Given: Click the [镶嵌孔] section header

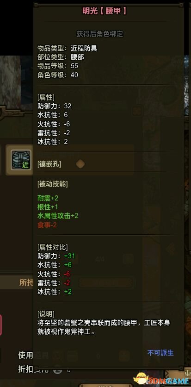Looking at the screenshot, I should pos(49,164).
